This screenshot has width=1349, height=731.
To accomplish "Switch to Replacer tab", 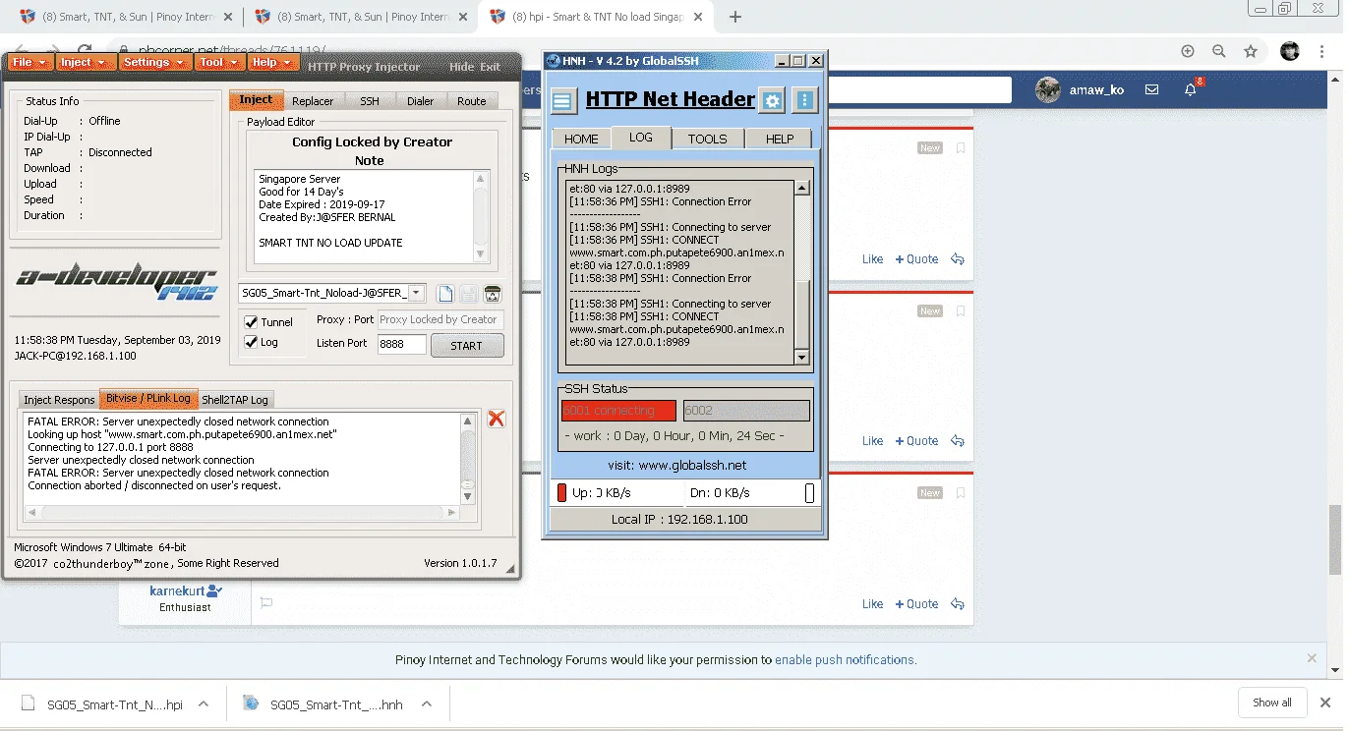I will pyautogui.click(x=313, y=101).
